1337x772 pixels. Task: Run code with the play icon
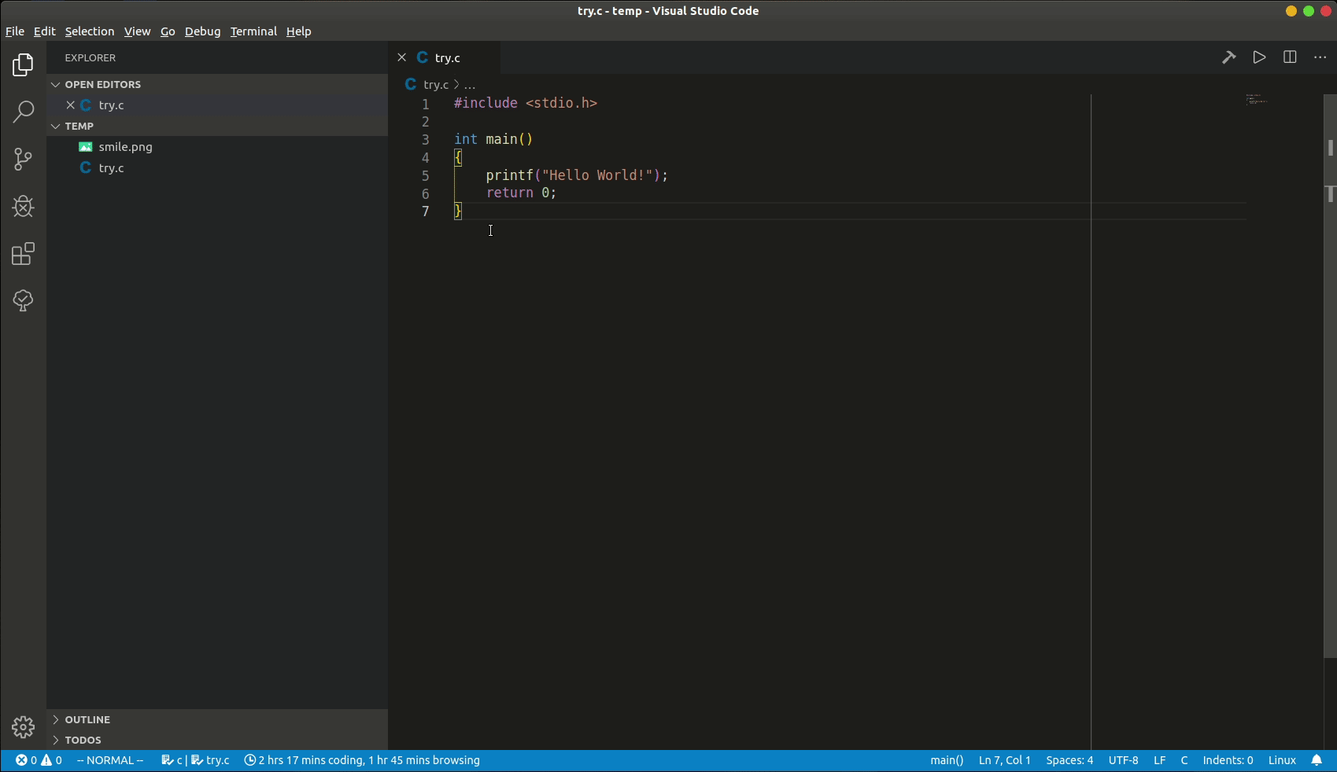1259,57
